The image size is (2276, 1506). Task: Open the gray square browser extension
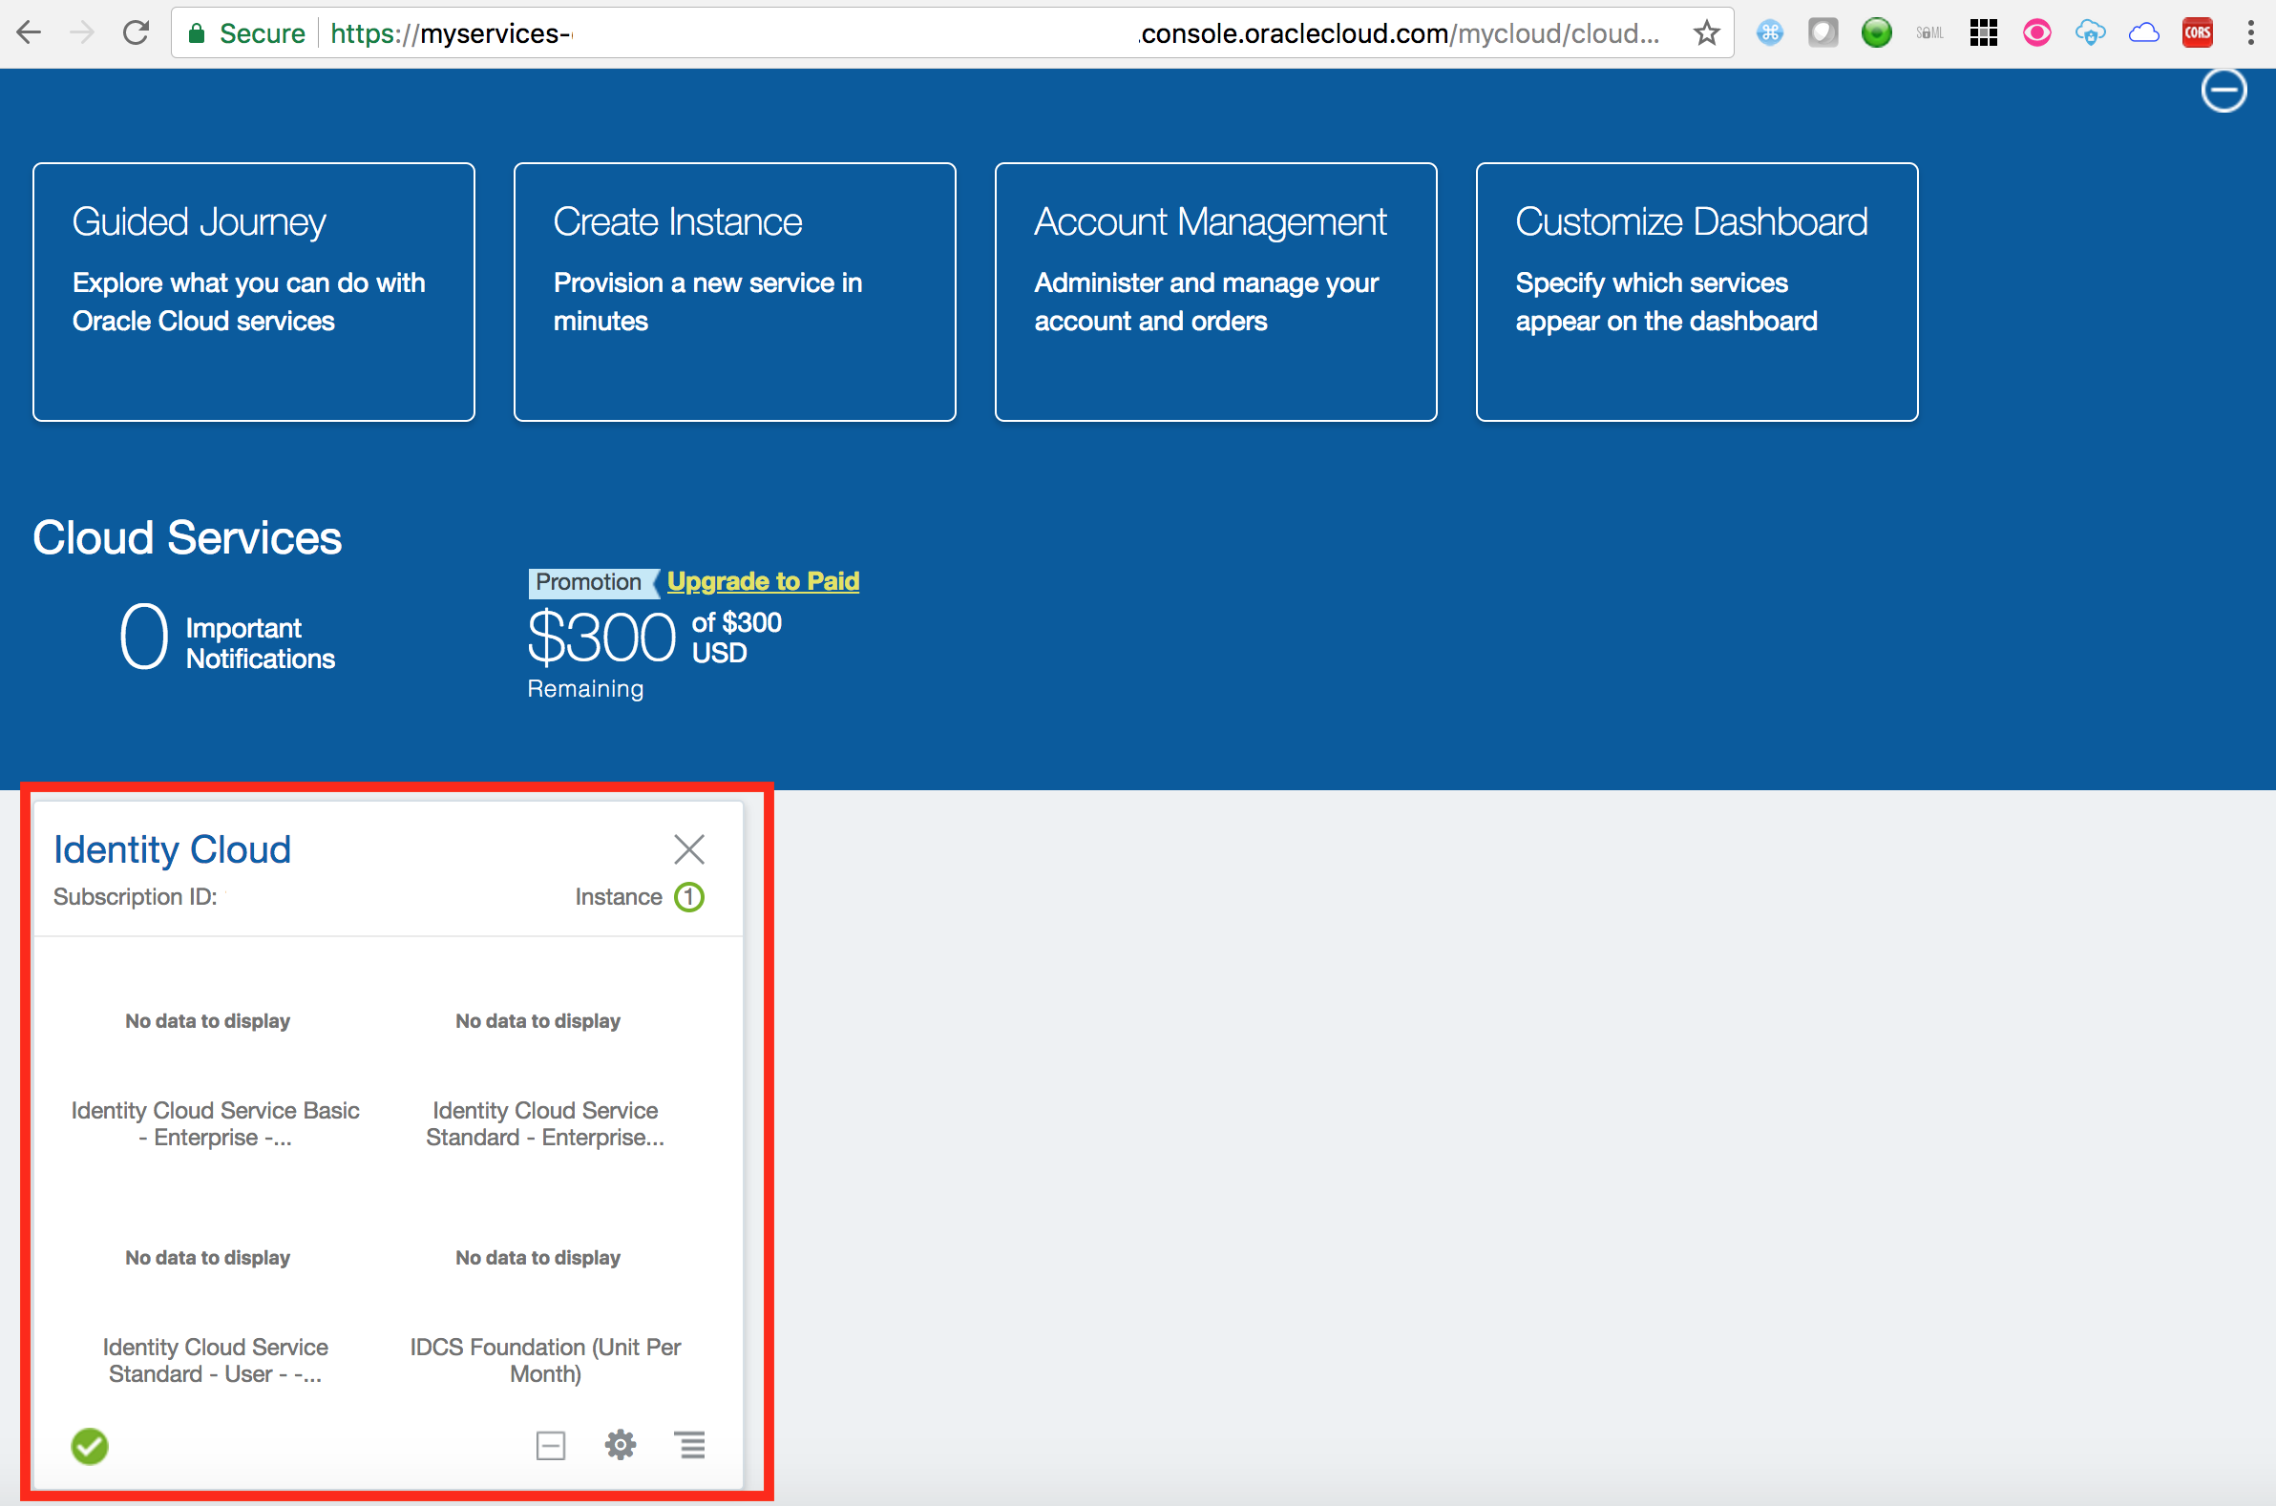point(1823,33)
